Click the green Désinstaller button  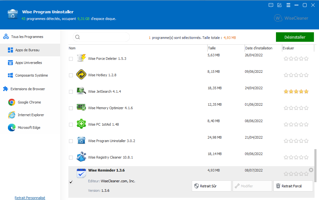click(x=295, y=37)
